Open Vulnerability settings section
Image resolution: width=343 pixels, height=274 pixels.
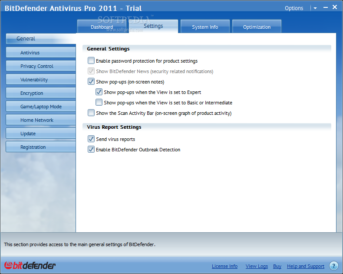41,79
